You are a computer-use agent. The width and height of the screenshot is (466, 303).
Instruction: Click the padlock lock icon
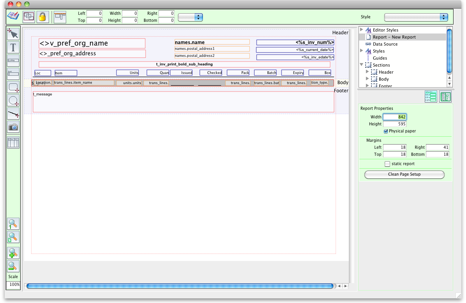42,17
